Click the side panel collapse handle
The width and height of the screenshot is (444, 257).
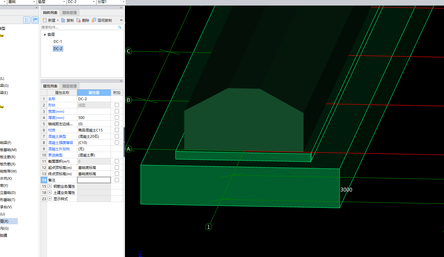[x=124, y=142]
